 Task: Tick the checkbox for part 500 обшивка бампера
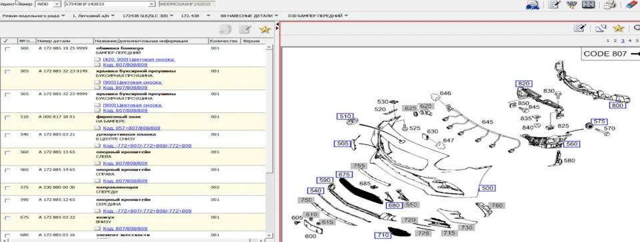click(7, 49)
